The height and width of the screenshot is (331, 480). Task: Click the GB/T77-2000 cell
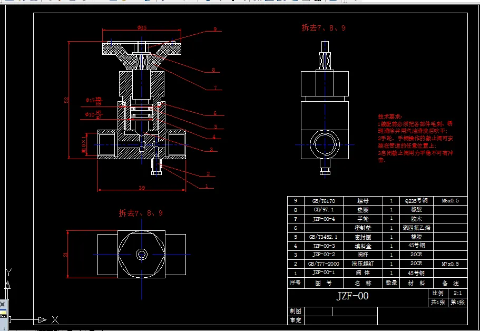(x=324, y=264)
